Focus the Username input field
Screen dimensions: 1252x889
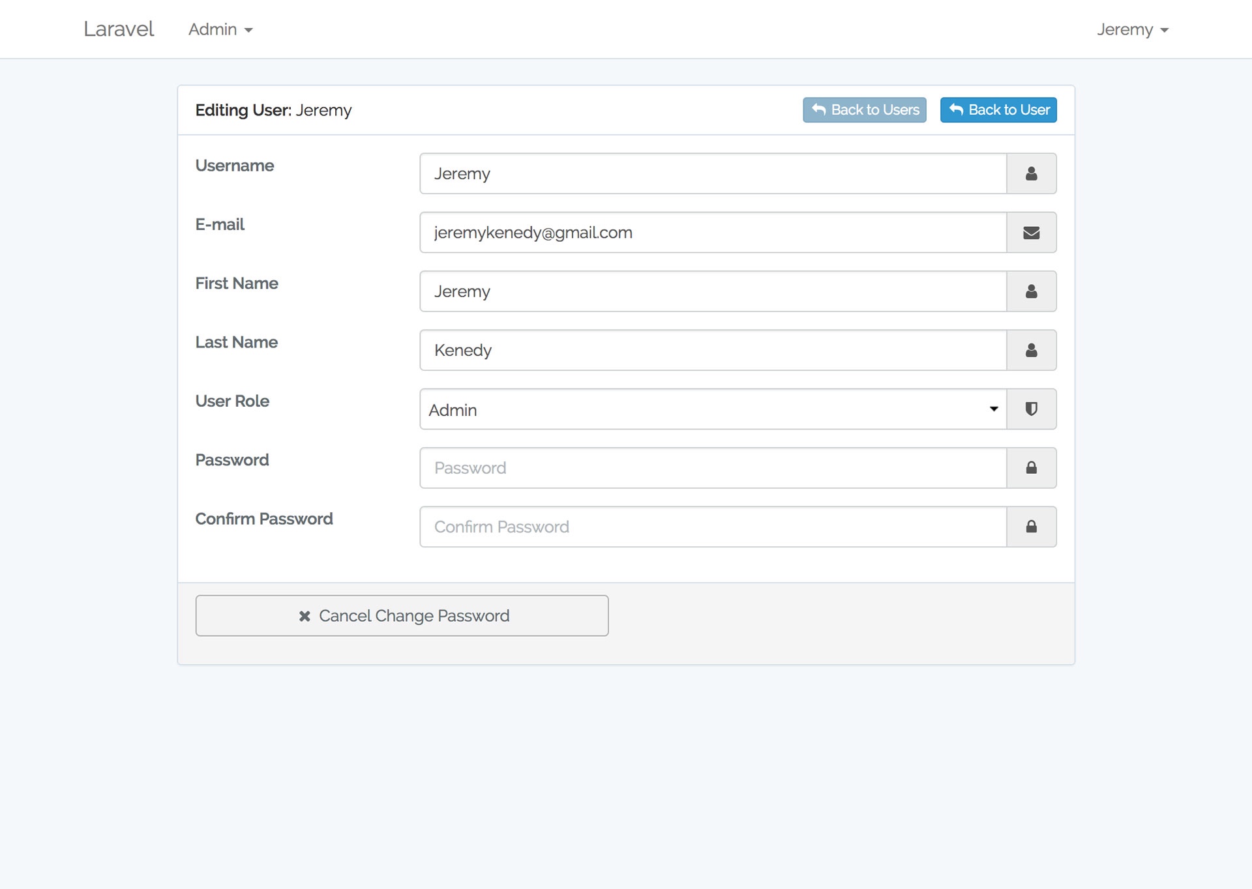(x=713, y=173)
